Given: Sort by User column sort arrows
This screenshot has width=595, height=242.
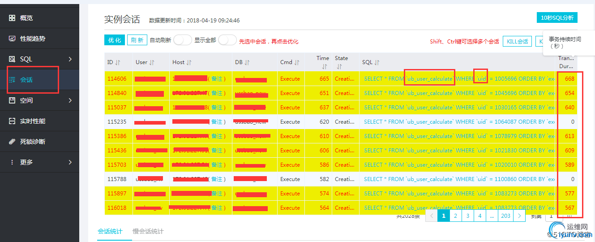Looking at the screenshot, I should pos(152,62).
